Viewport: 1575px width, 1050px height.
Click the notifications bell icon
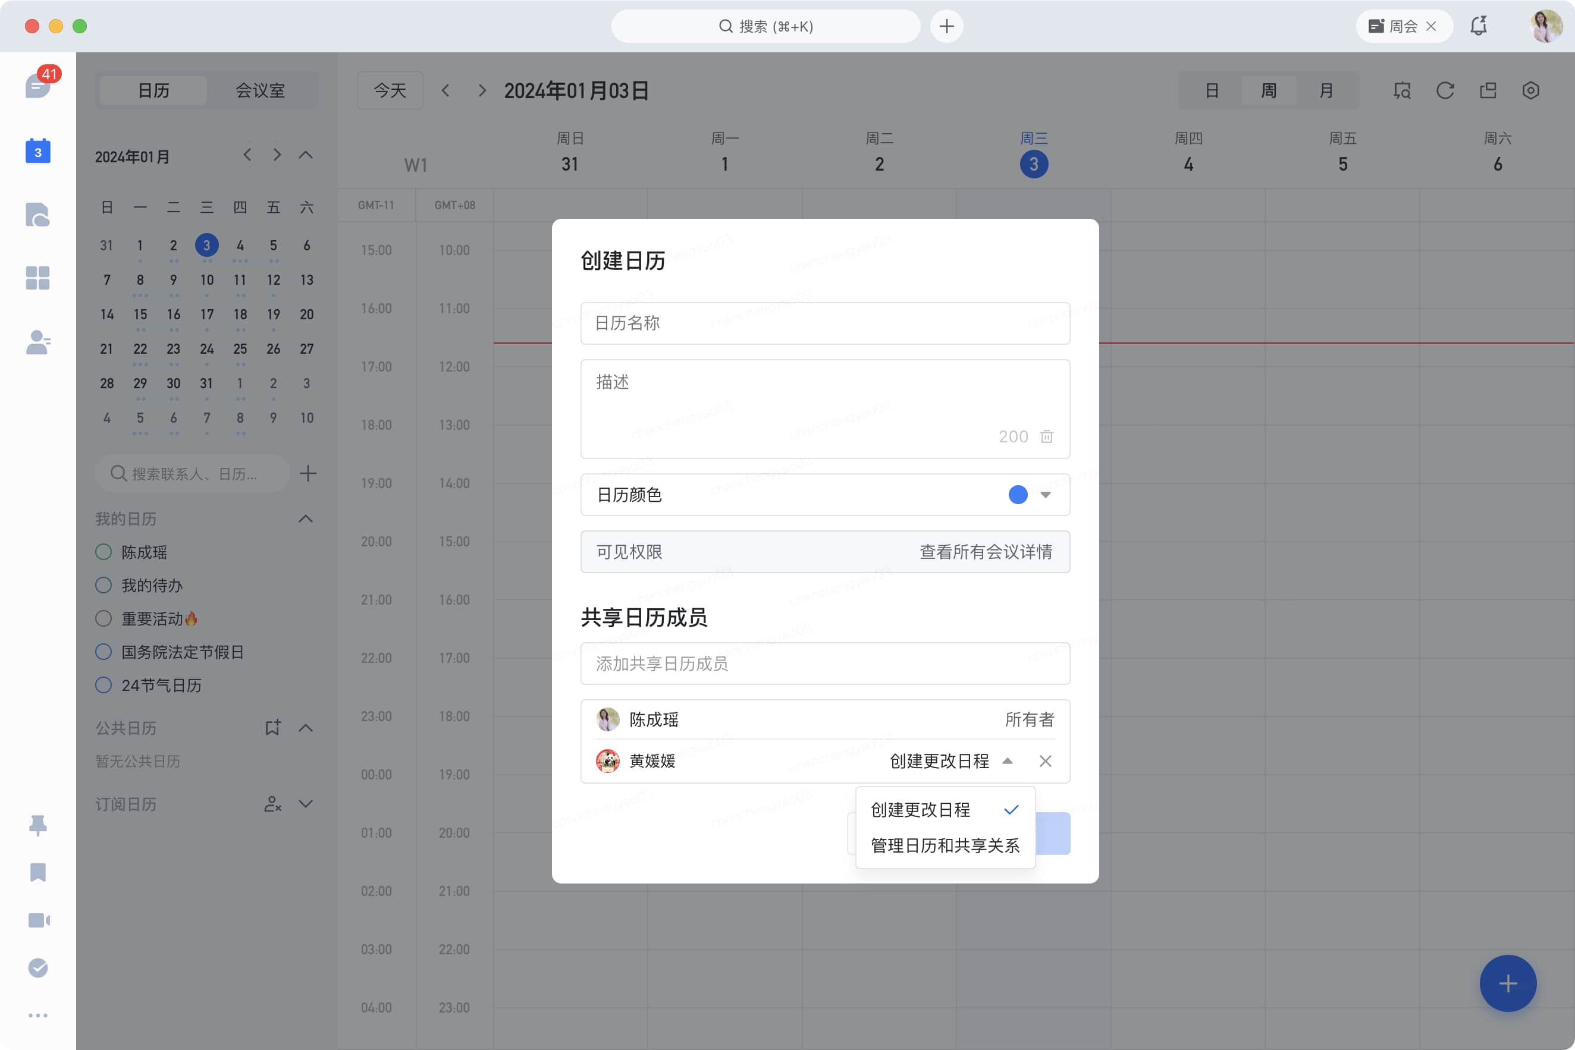[x=1478, y=26]
